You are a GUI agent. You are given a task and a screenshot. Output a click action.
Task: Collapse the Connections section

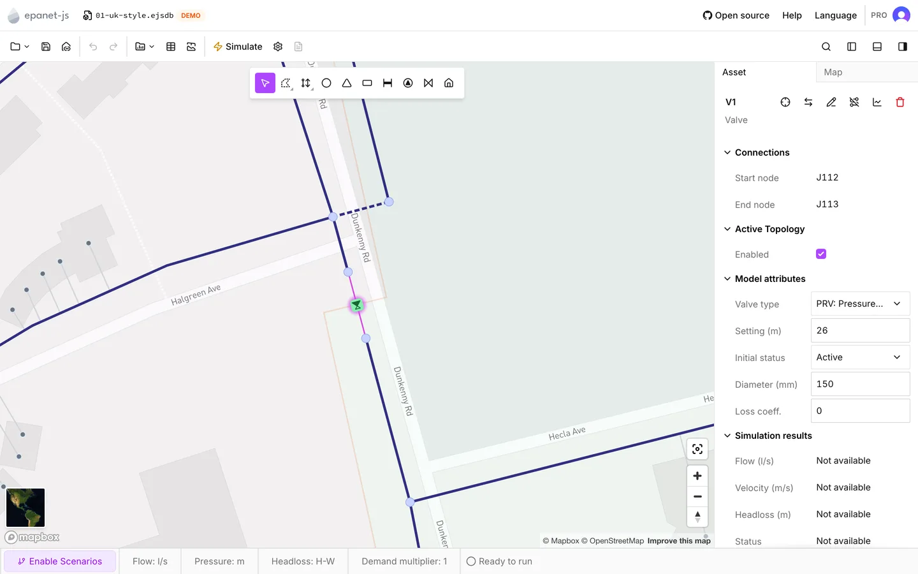pyautogui.click(x=757, y=152)
